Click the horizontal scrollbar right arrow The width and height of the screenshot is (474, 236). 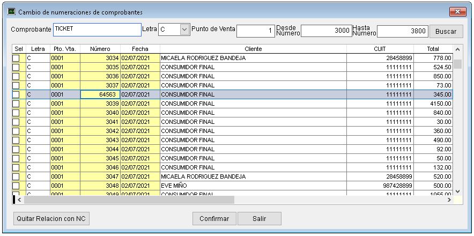point(449,200)
